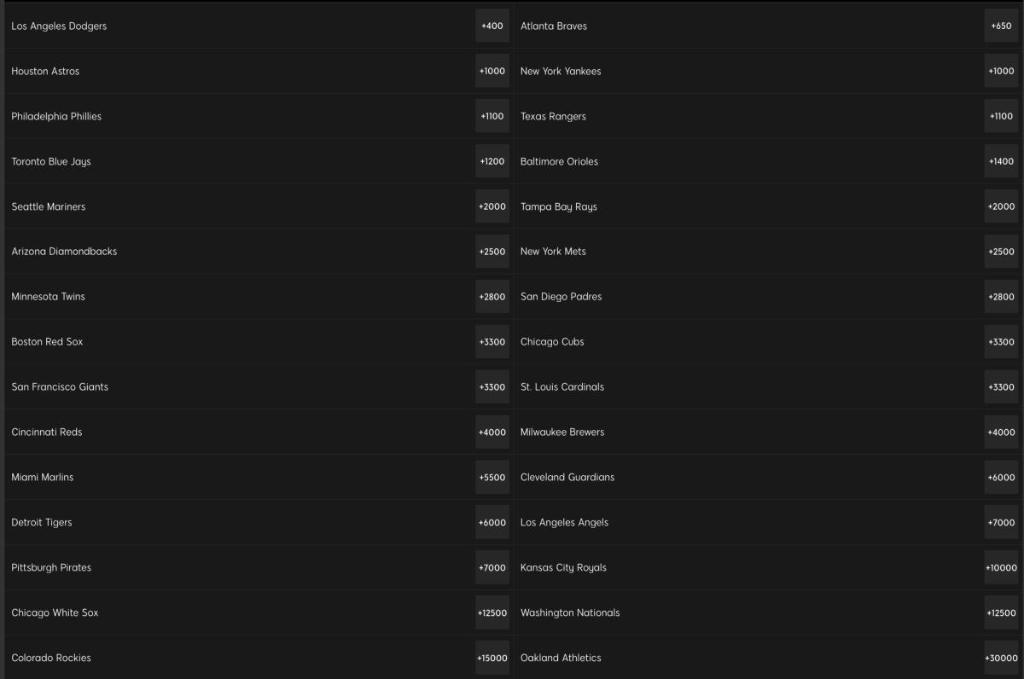The width and height of the screenshot is (1024, 679).
Task: Click Toronto Blue Jays +1200 odds
Action: point(492,162)
